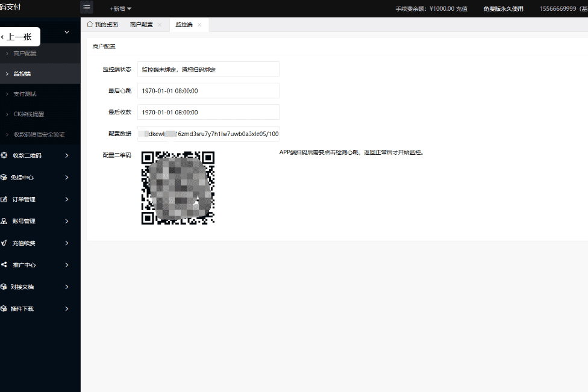
Task: Click the 收款二维码 gear icon in sidebar
Action: [4, 155]
